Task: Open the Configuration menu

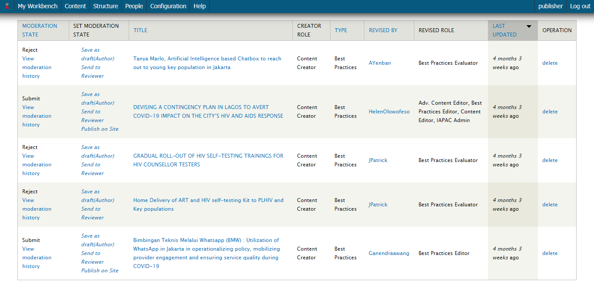Action: pos(168,6)
